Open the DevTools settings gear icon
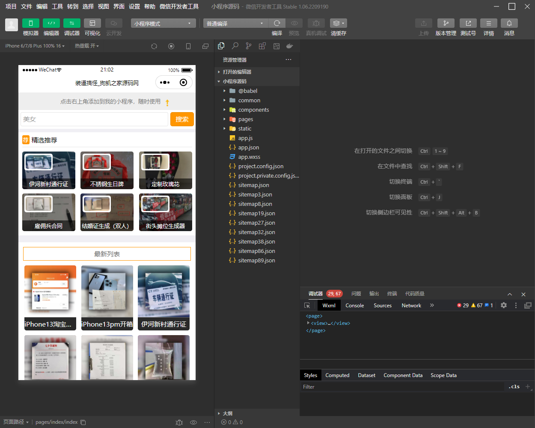Screen dimensions: 535x428 [x=504, y=305]
